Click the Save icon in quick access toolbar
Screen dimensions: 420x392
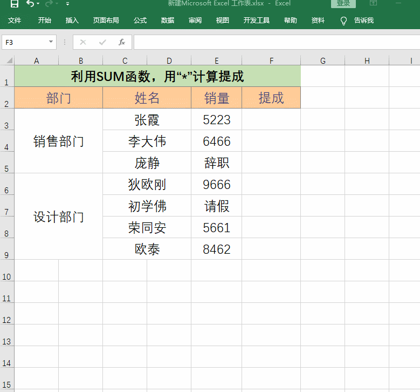tap(15, 4)
